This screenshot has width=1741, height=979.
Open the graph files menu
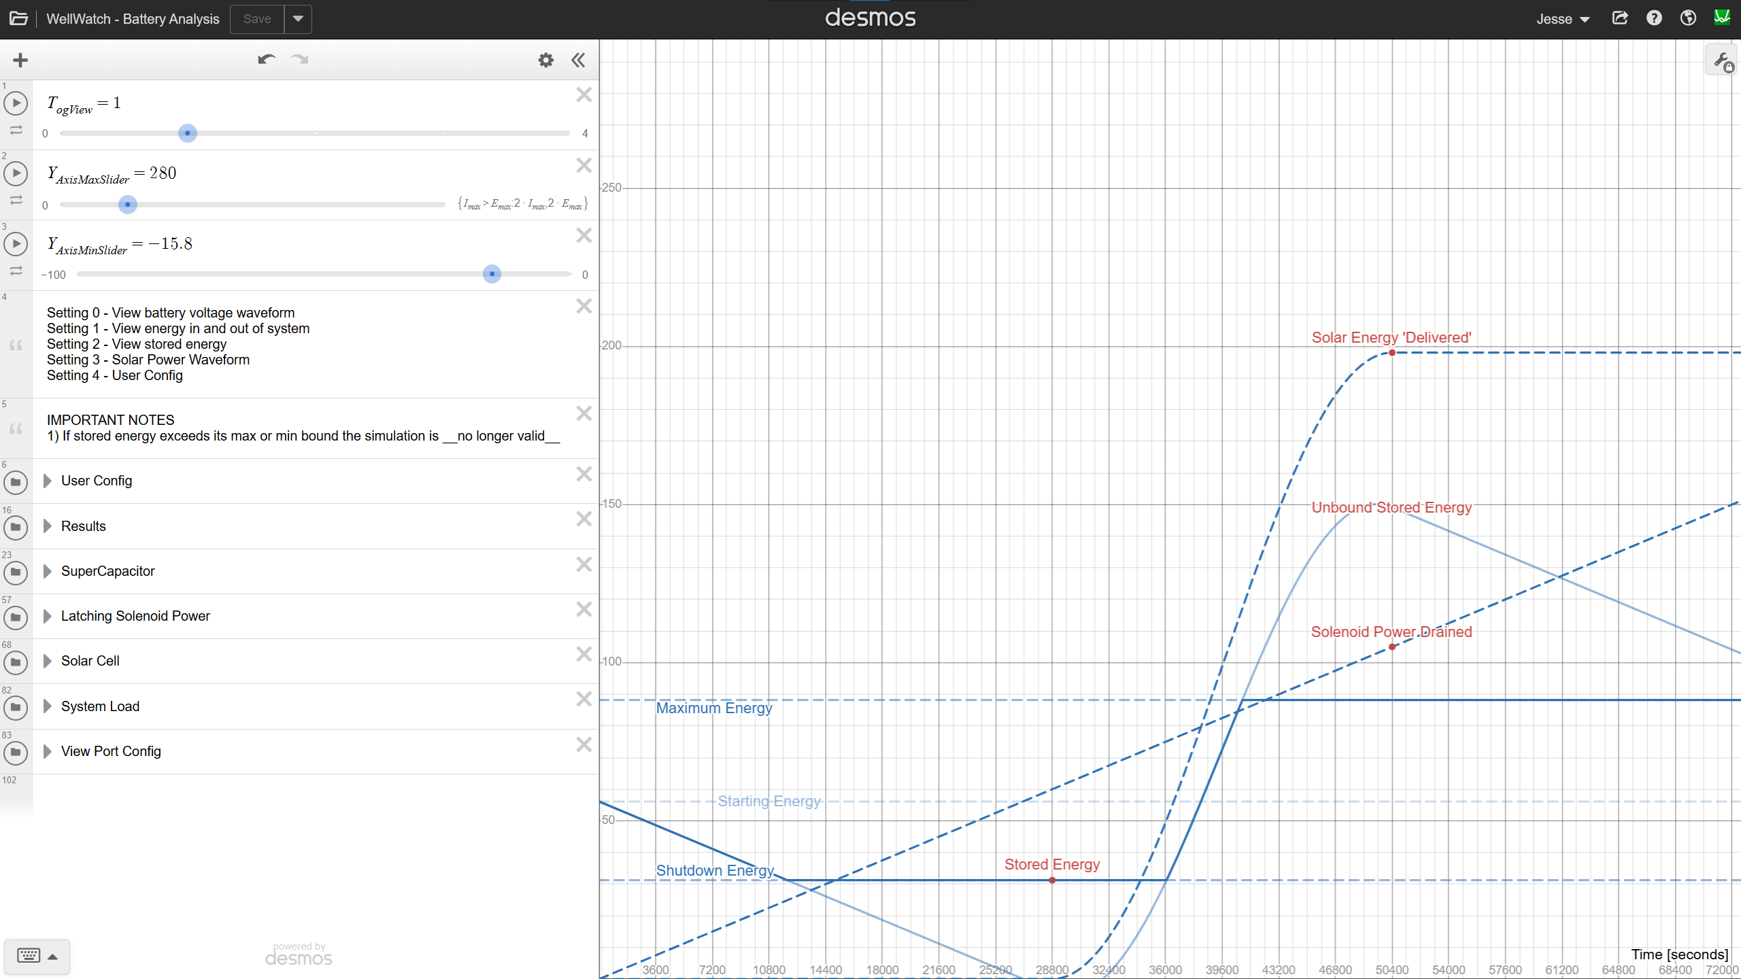point(18,18)
